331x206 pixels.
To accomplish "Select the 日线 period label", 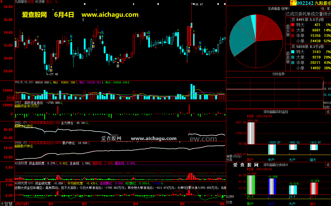I will pyautogui.click(x=31, y=2).
